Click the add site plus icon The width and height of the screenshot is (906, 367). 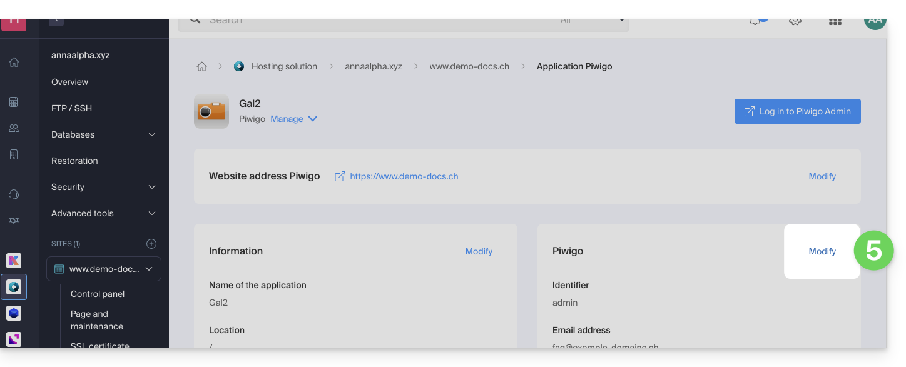[x=151, y=244]
